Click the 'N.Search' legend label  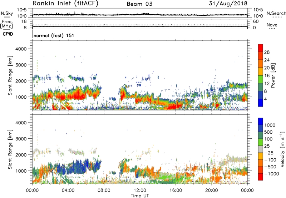point(276,13)
